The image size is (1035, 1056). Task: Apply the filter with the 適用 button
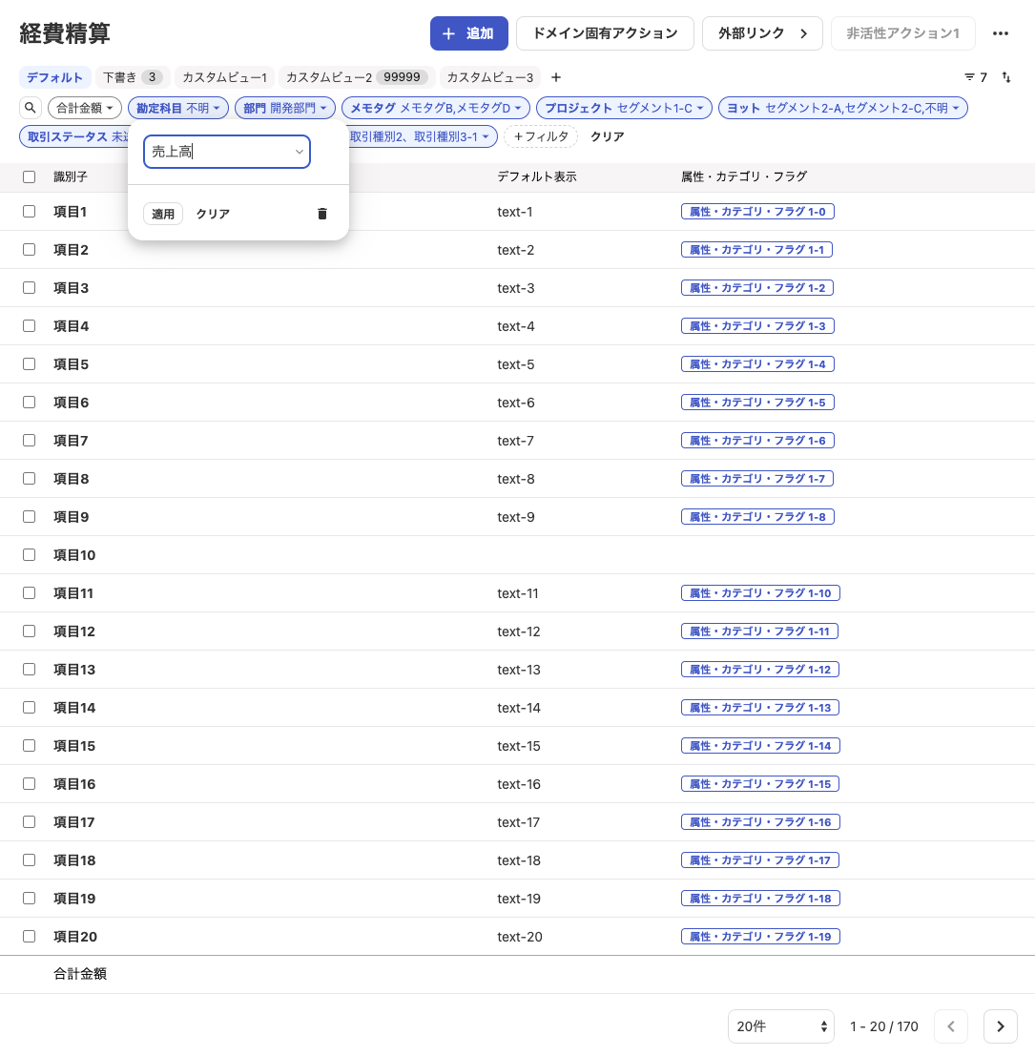[162, 214]
